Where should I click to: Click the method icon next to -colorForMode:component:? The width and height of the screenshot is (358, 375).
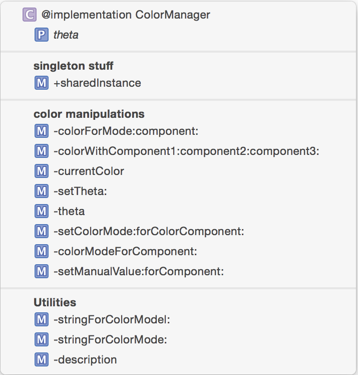coord(41,131)
